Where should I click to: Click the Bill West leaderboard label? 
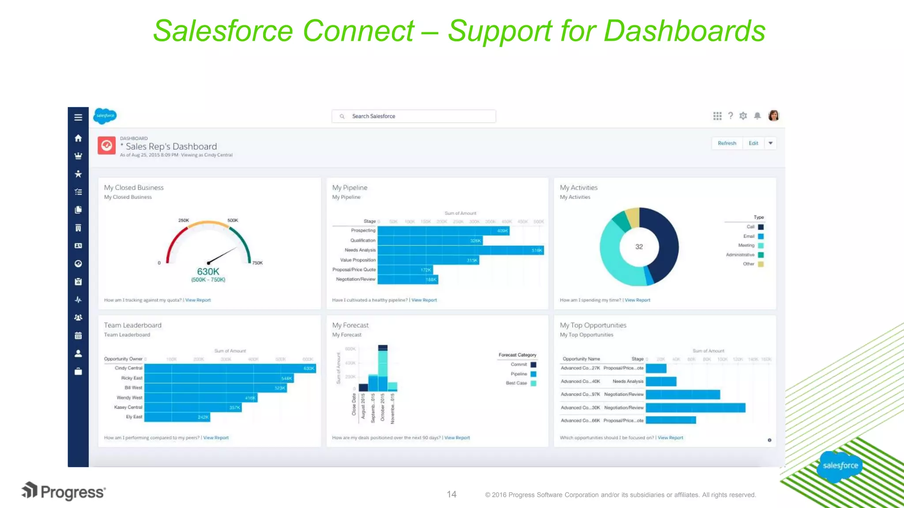[x=133, y=388]
